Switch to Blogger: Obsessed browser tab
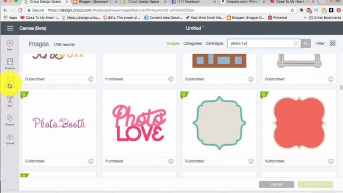343x193 pixels. click(x=95, y=2)
